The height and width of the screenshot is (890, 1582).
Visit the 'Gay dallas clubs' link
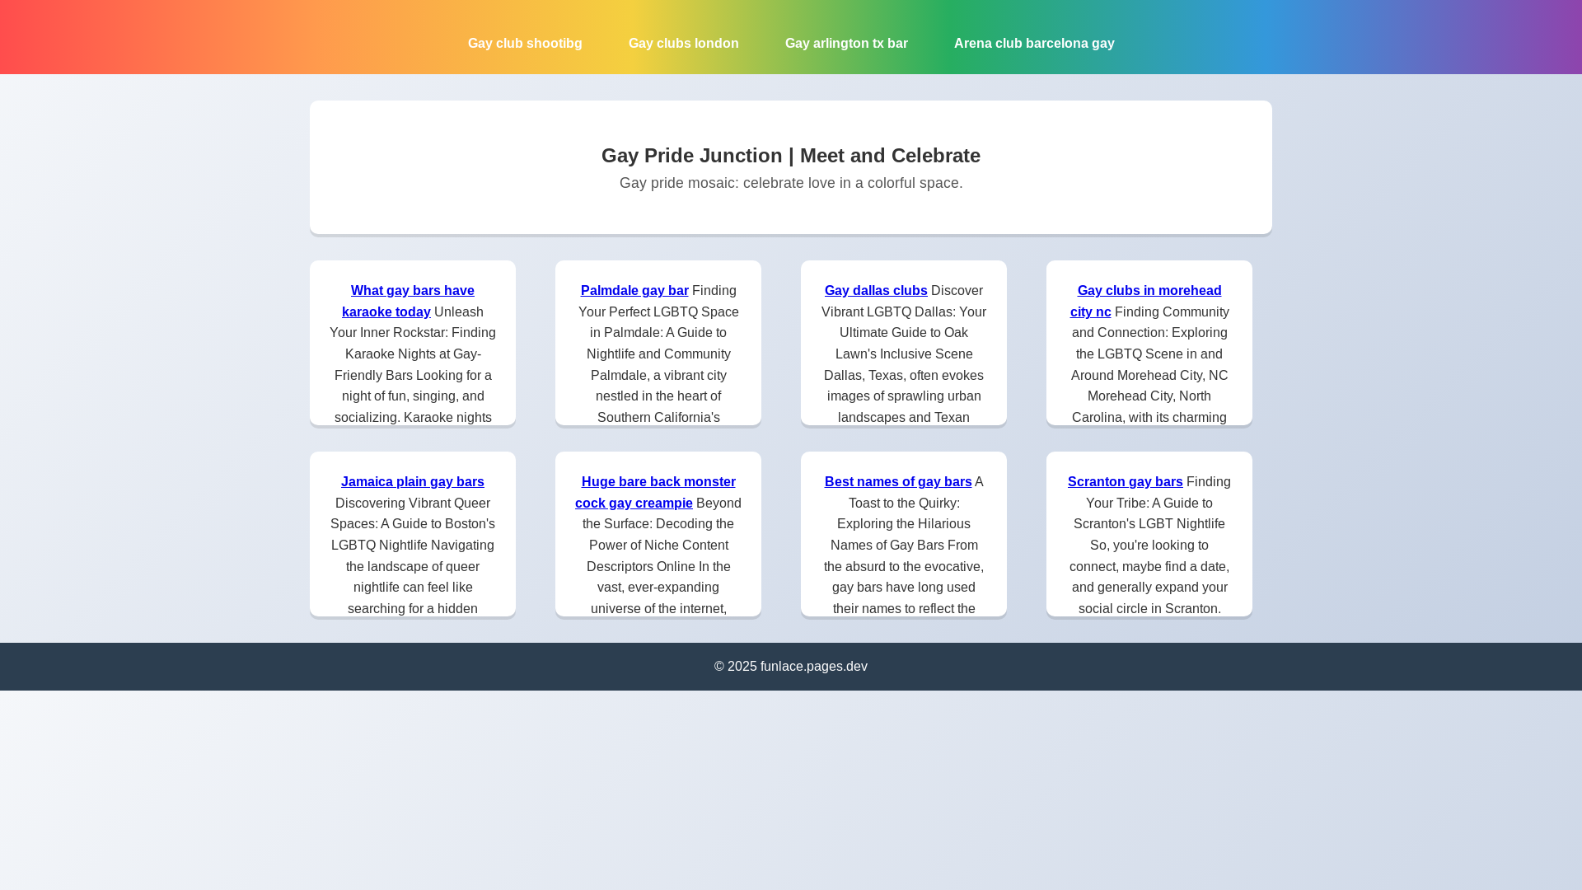(x=876, y=290)
